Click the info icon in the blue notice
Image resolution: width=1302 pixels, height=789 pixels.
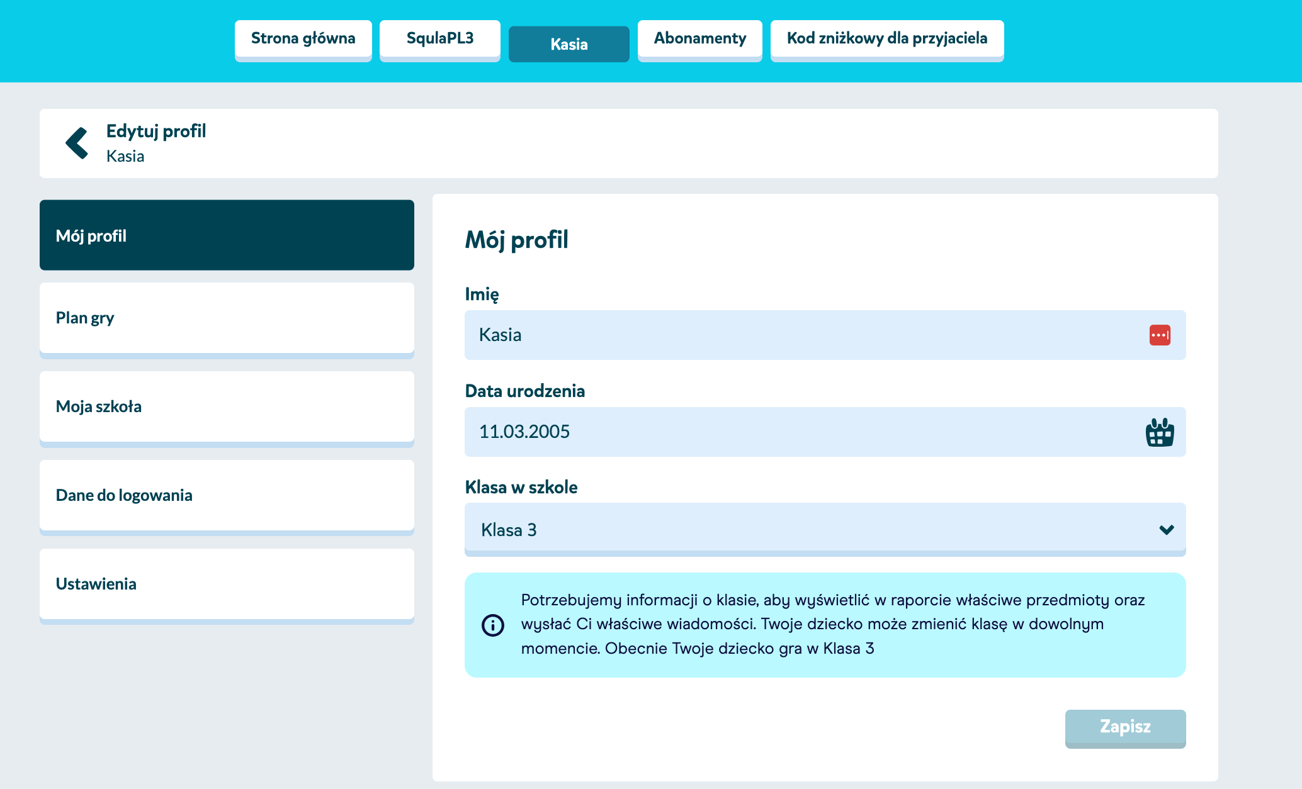pyautogui.click(x=492, y=625)
